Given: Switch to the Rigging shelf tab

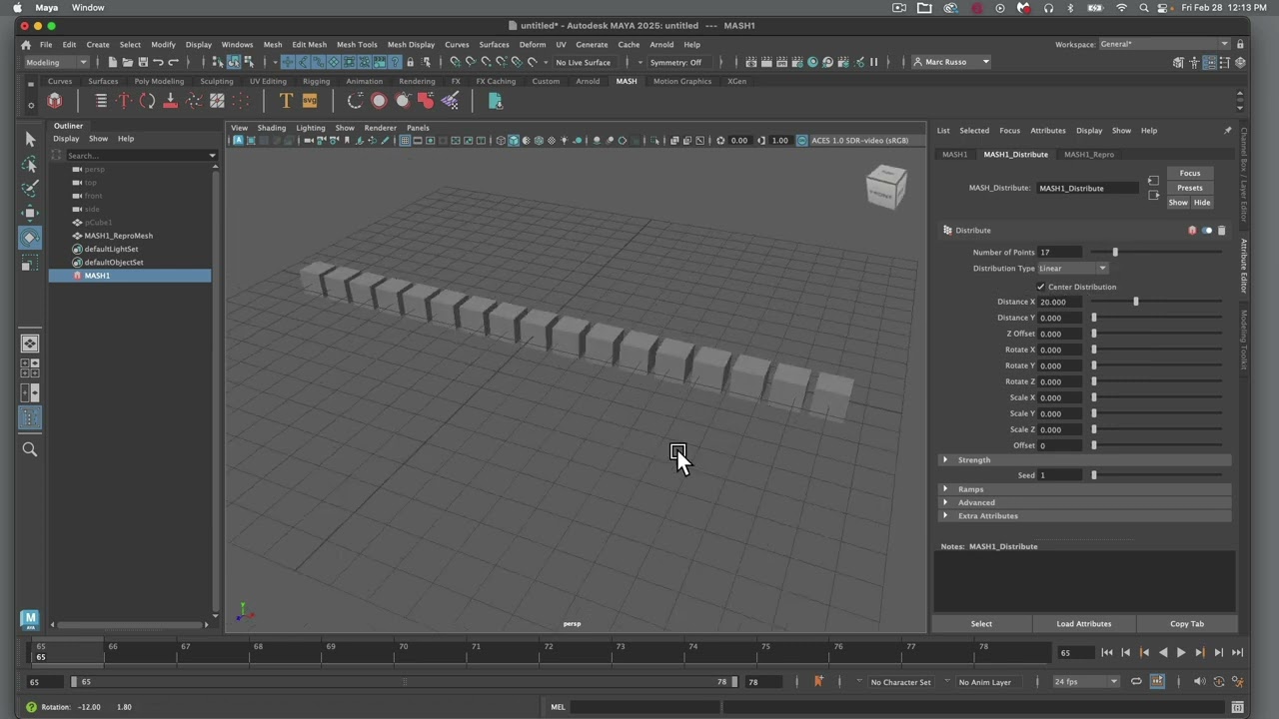Looking at the screenshot, I should [316, 81].
